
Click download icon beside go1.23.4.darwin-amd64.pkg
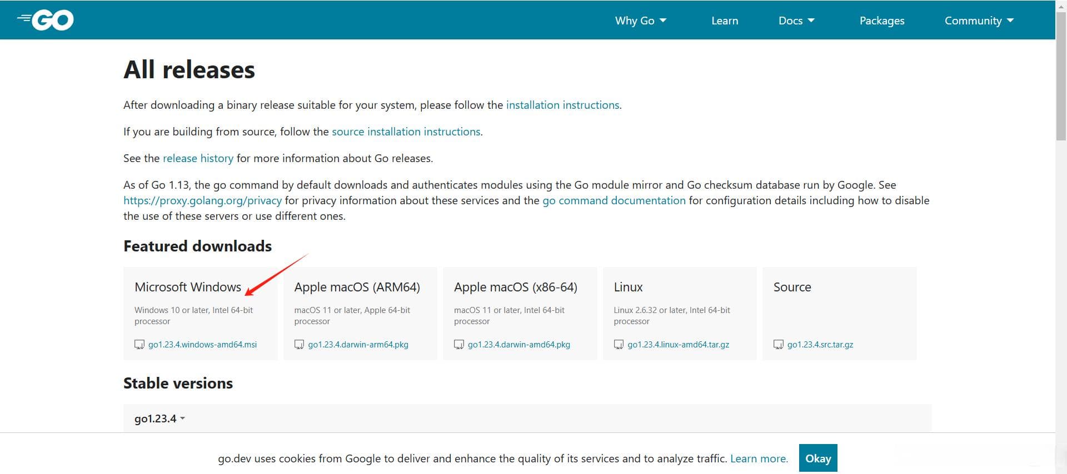(459, 345)
